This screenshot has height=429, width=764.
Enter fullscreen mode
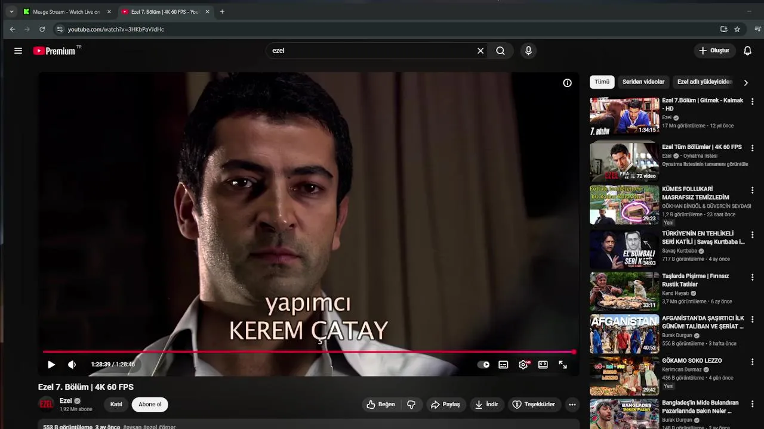coord(563,365)
